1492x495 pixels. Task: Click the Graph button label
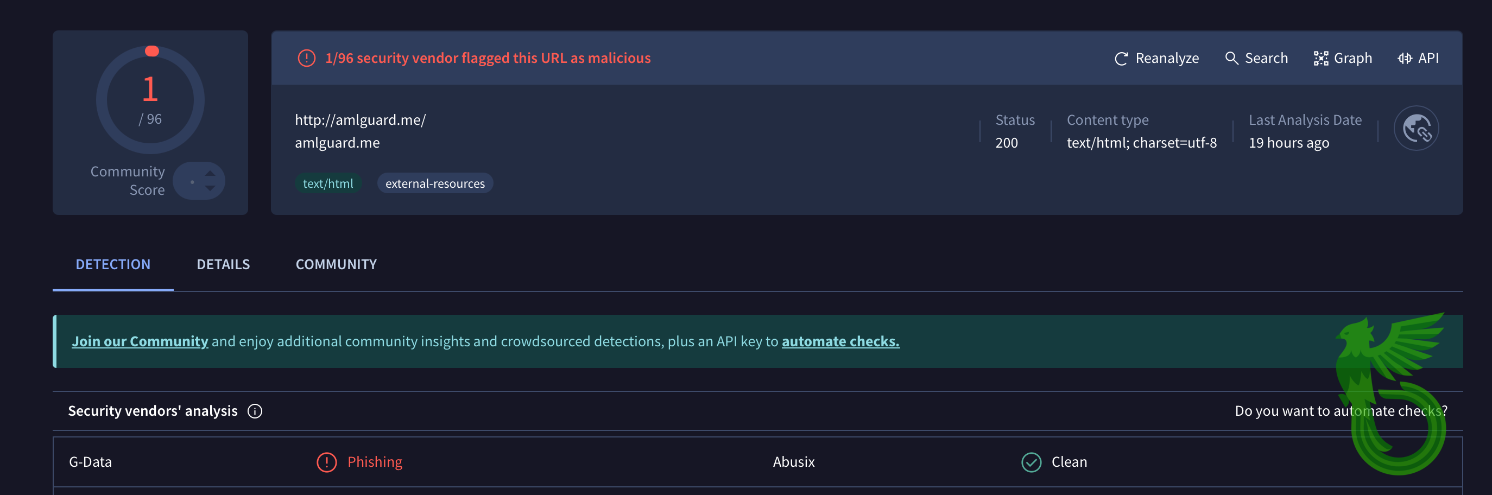pos(1352,59)
